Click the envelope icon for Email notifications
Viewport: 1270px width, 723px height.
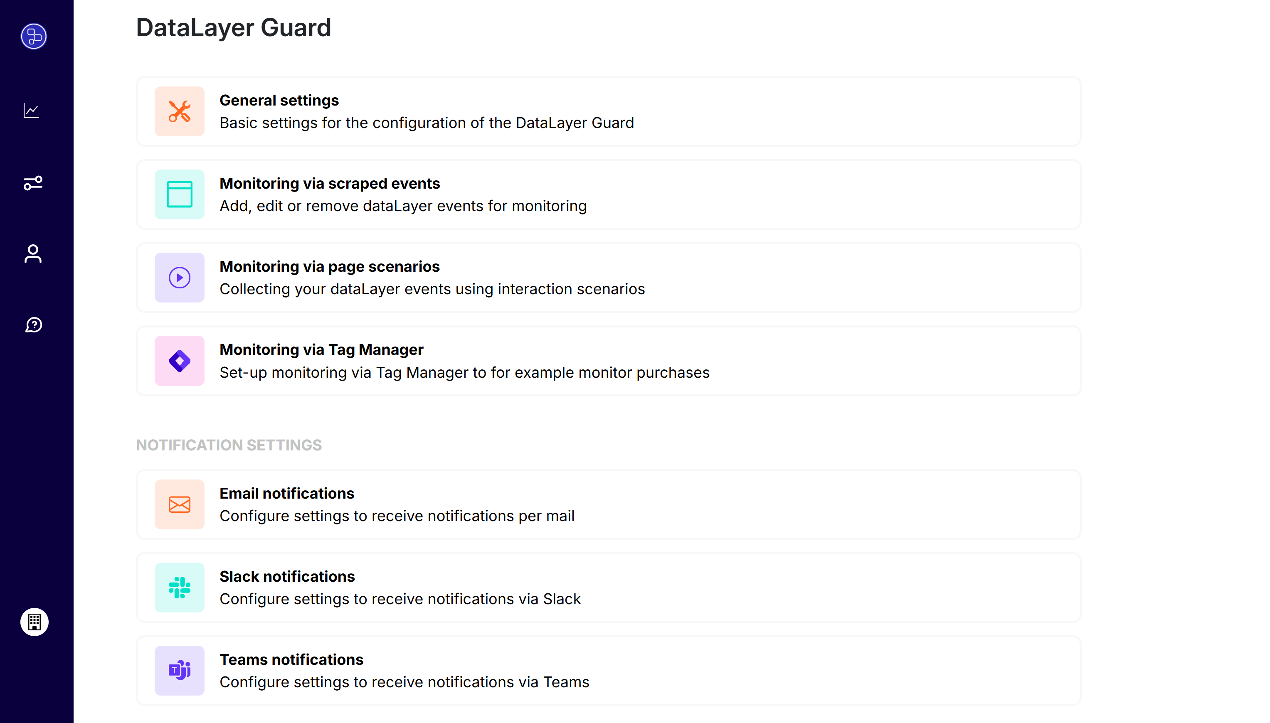(180, 504)
